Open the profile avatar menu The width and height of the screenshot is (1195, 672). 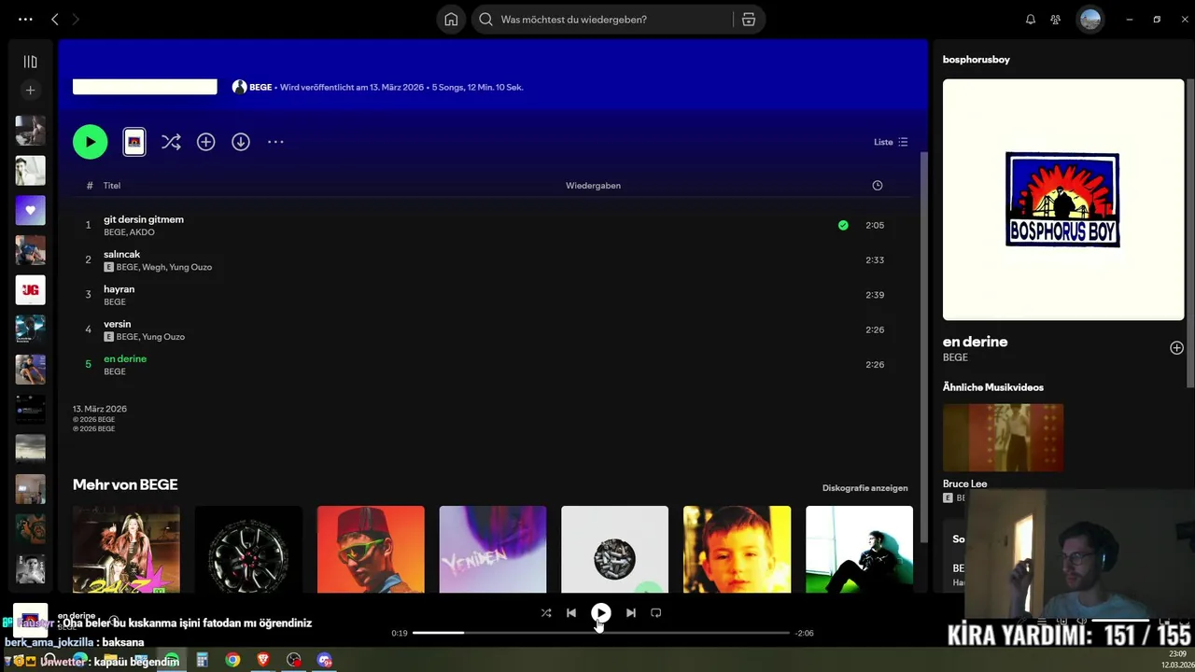click(1090, 19)
